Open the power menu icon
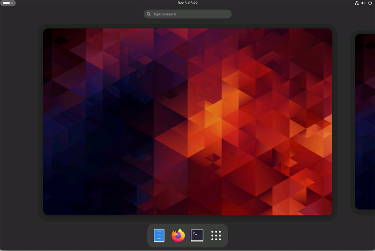Screen dimensions: 375x251 coord(370,3)
